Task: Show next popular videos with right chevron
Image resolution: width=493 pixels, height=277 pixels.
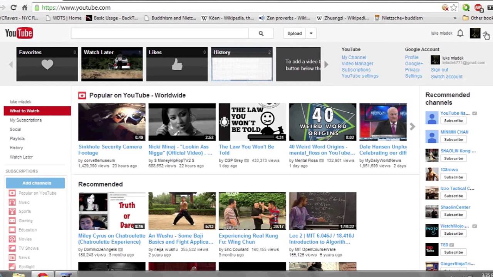Action: pyautogui.click(x=413, y=127)
